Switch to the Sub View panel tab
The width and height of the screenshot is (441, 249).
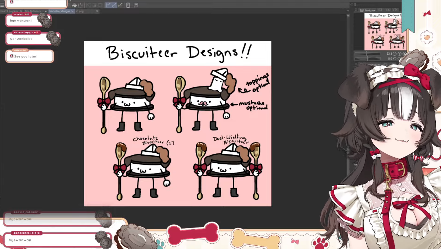[380, 10]
